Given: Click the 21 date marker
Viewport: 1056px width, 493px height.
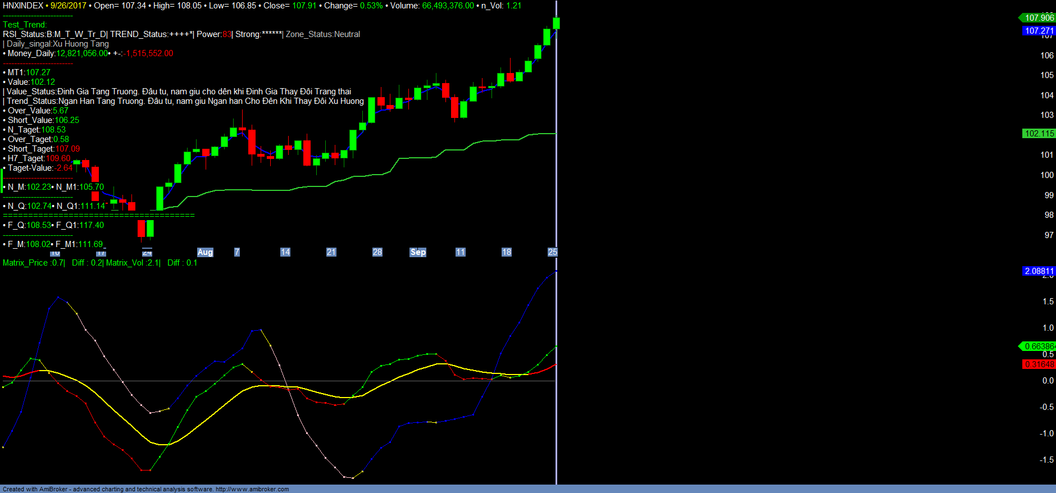Looking at the screenshot, I should (331, 252).
